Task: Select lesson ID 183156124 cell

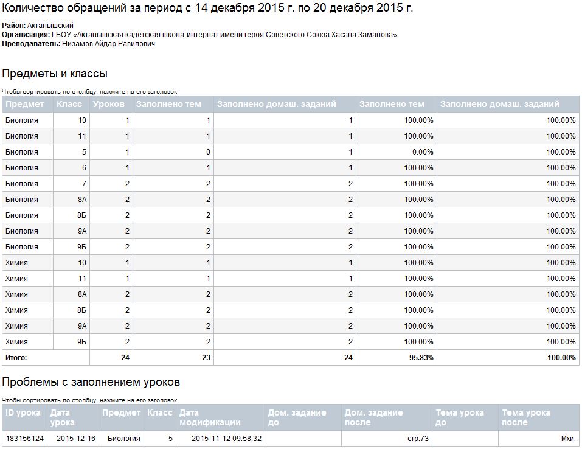Action: click(24, 439)
